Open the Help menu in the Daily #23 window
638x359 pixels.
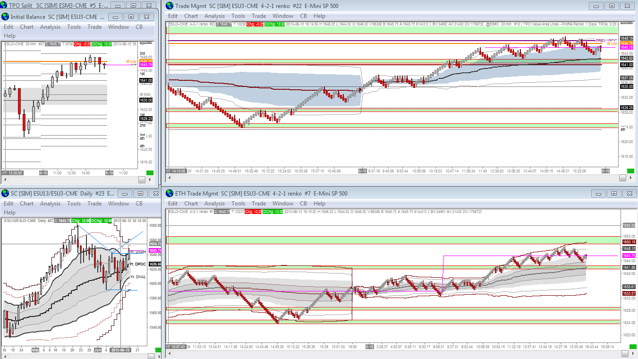[x=9, y=213]
